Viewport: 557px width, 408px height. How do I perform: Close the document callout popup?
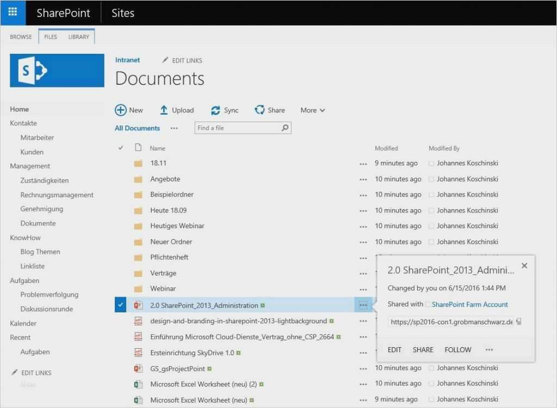click(x=524, y=265)
